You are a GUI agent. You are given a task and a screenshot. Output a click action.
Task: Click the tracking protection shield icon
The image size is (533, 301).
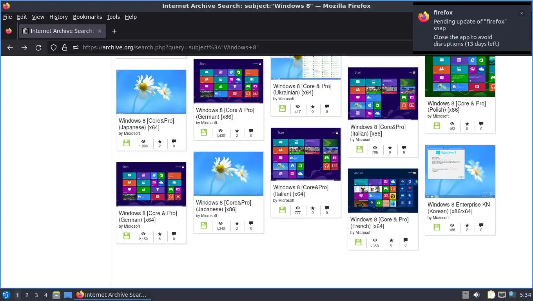(54, 47)
